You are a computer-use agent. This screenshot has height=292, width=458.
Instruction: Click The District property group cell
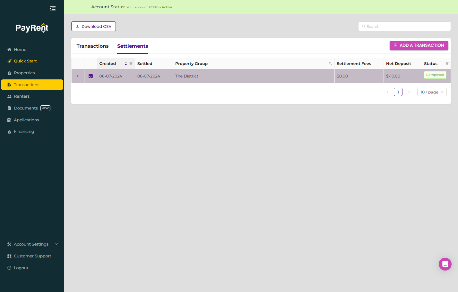click(254, 76)
